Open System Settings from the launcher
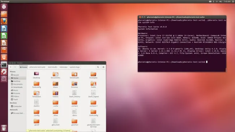Screen dimensions: 235x132 point(4,72)
